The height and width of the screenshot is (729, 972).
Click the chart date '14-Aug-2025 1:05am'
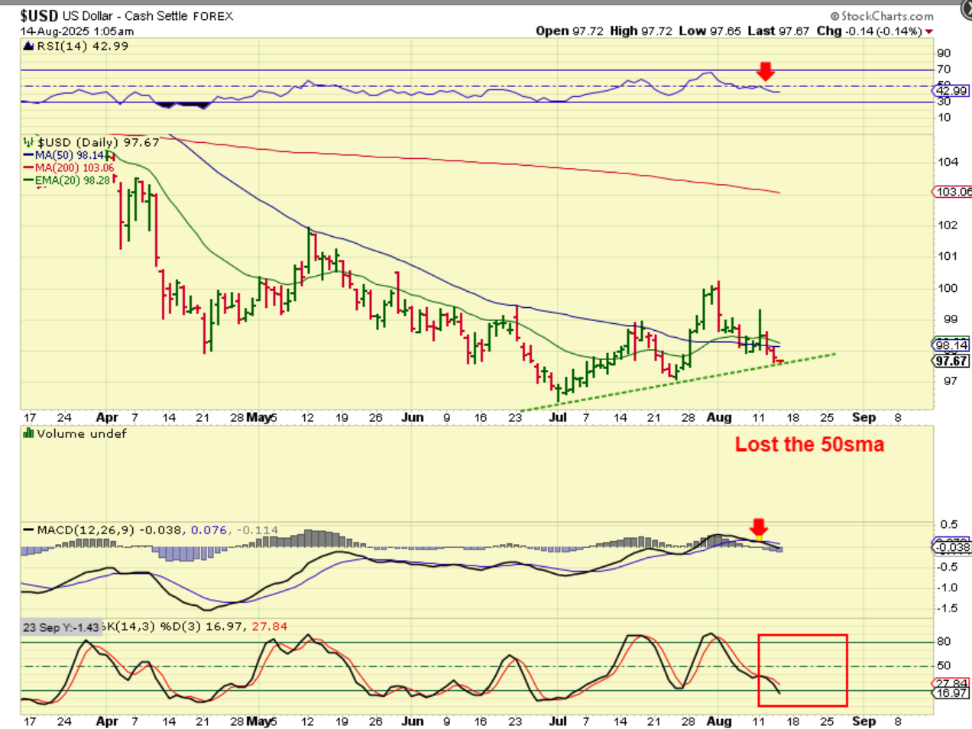click(x=77, y=31)
